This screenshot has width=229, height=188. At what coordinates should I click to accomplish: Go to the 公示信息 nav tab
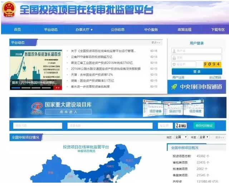point(118,30)
